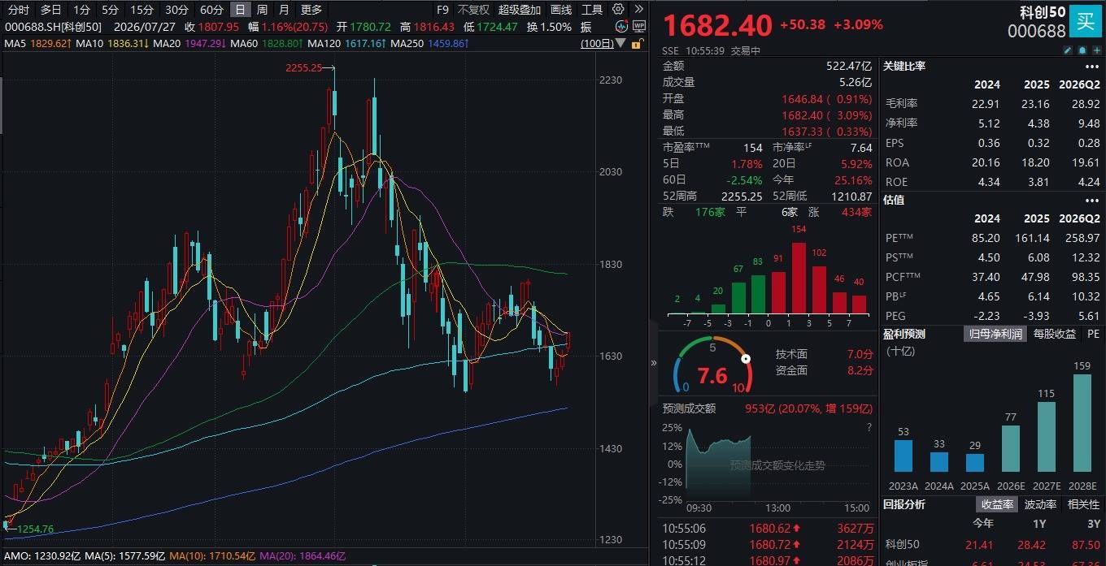Select the 每股收益 forecast tab

(x=1055, y=334)
